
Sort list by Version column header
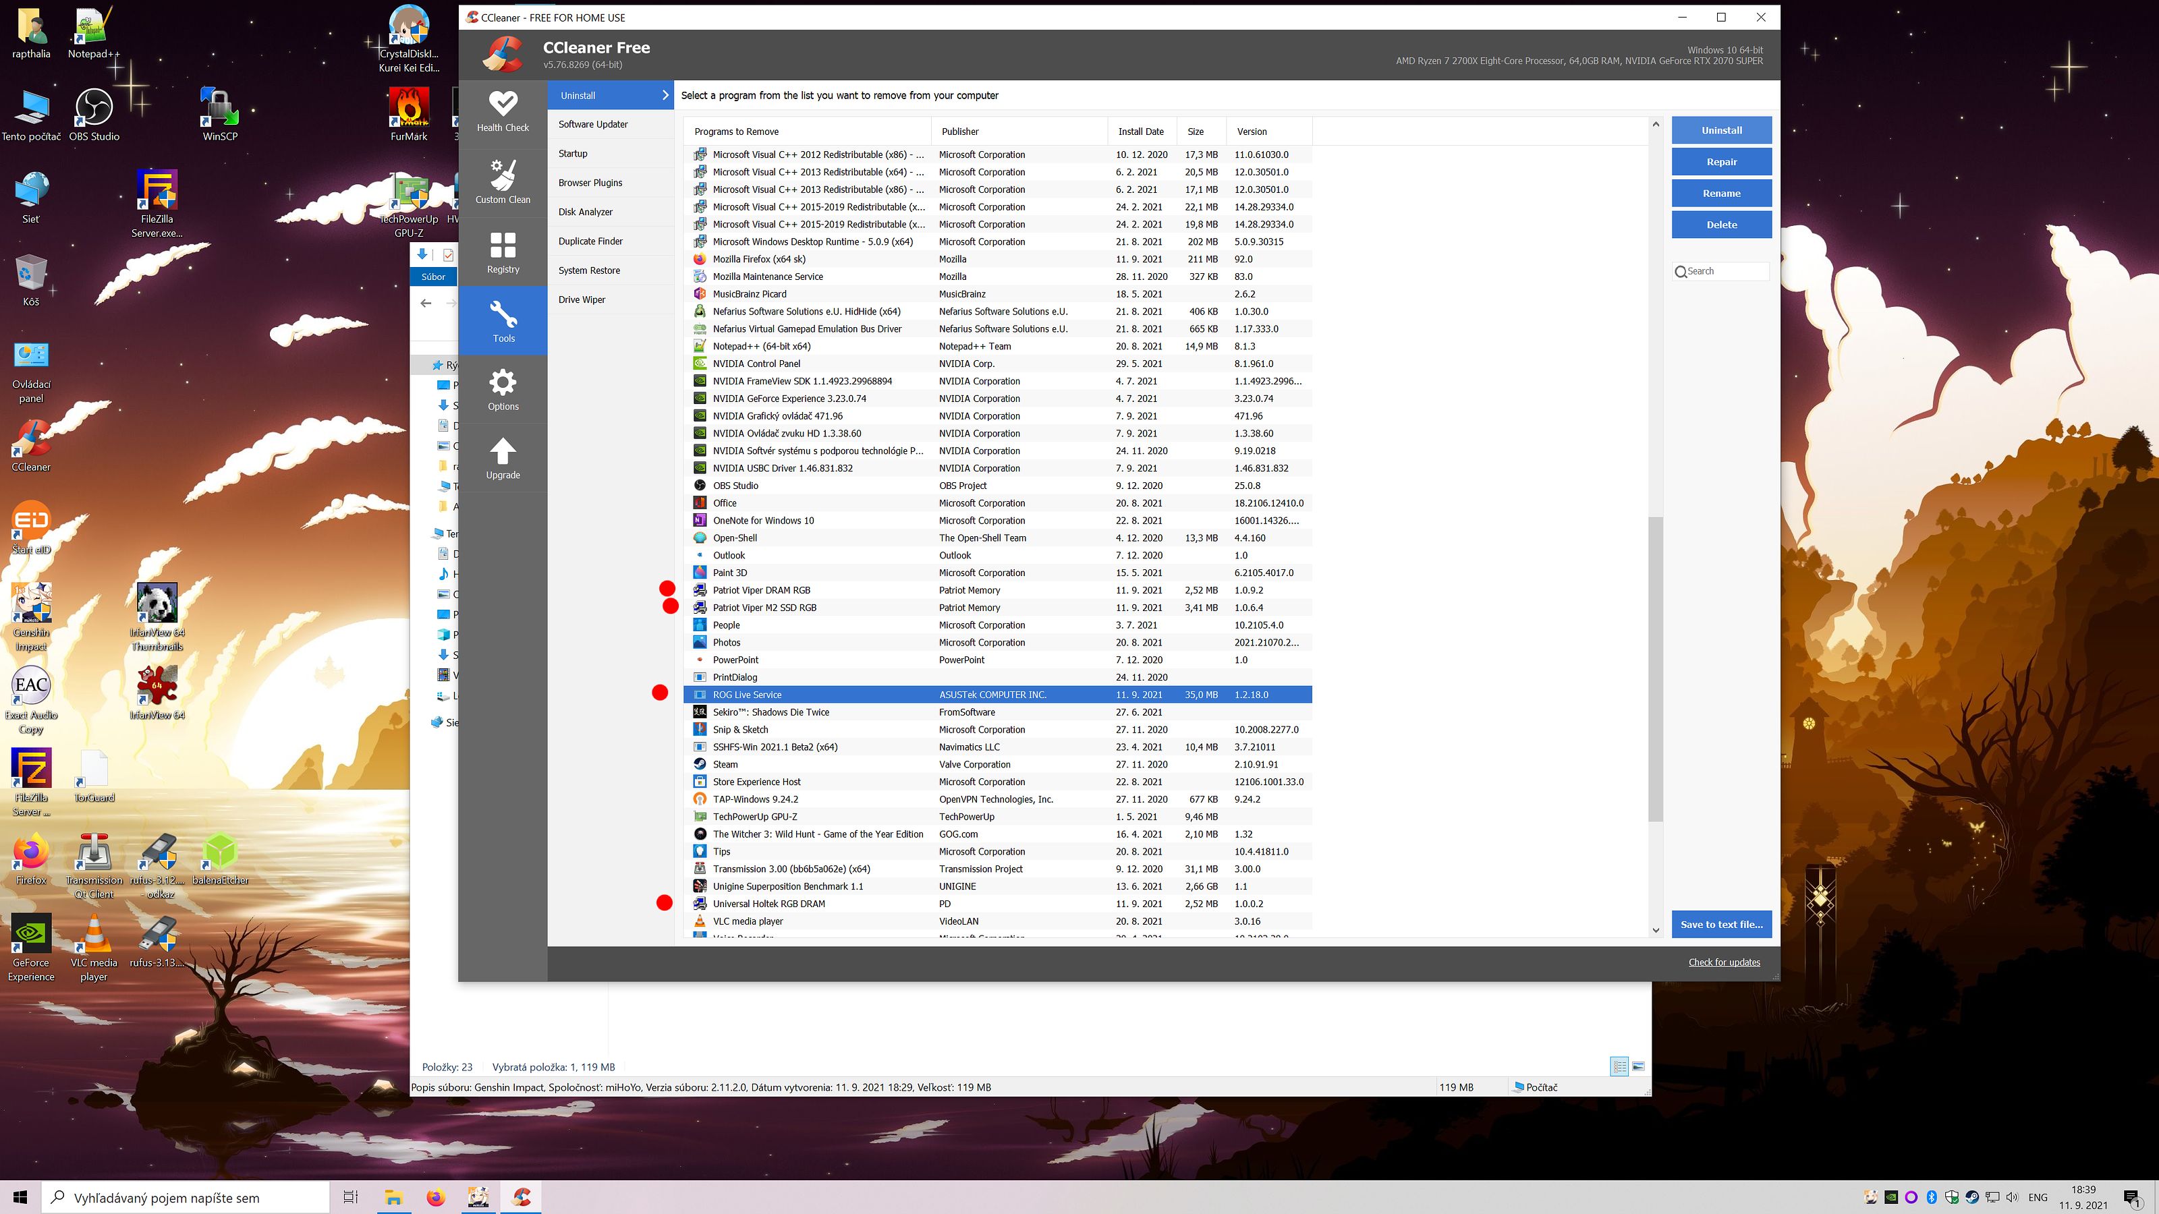click(x=1270, y=132)
